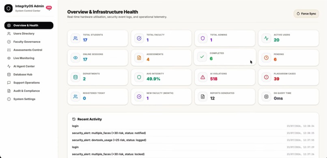
Task: Navigate to Live Monitoring
Action: pos(29,58)
